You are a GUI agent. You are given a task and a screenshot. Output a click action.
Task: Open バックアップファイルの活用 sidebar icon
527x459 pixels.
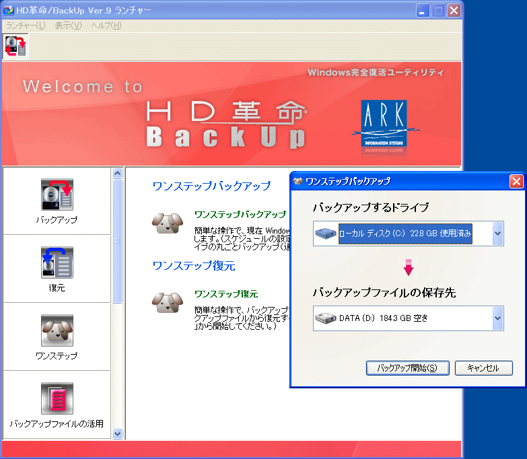(x=57, y=398)
